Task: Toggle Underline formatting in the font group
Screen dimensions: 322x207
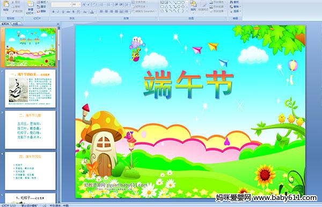Action: [63, 12]
